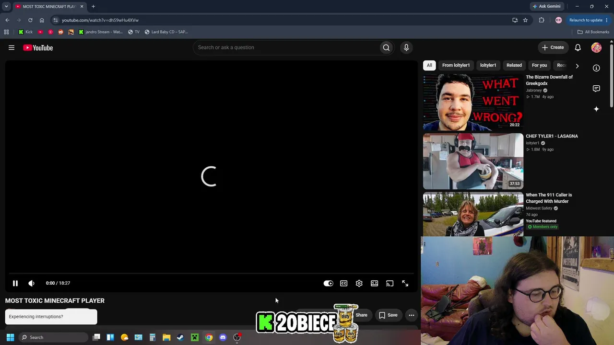Image resolution: width=614 pixels, height=345 pixels.
Task: Open YouTube notifications bell
Action: point(578,47)
